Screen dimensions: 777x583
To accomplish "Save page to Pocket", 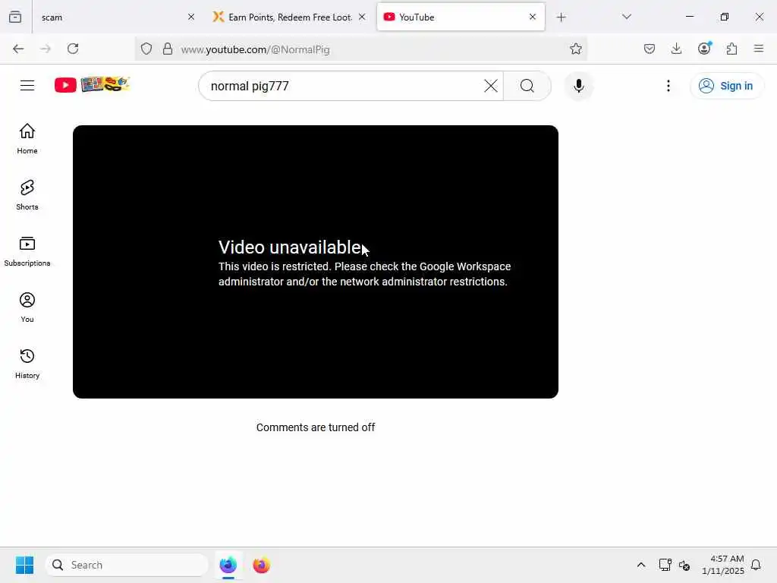I will tap(650, 49).
